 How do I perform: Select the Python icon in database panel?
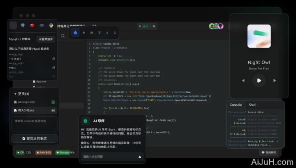pyautogui.click(x=51, y=26)
